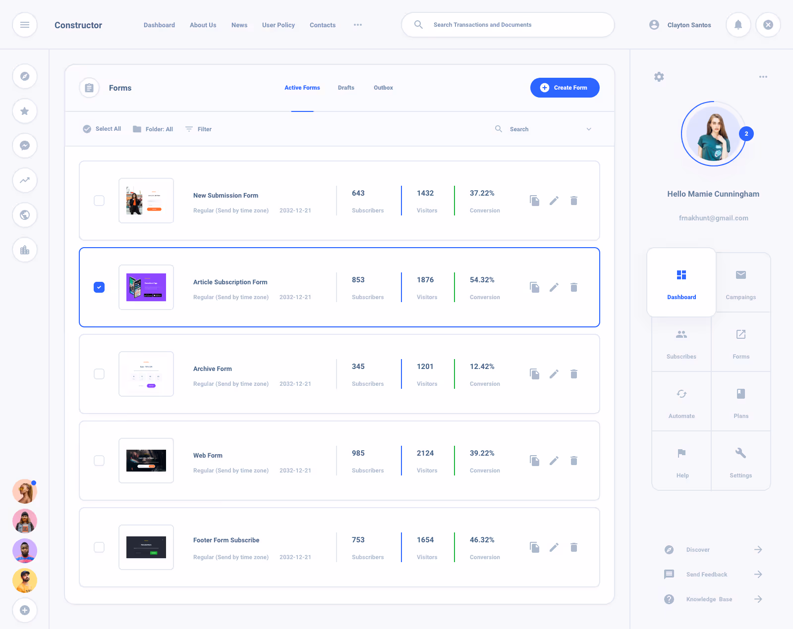Viewport: 793px width, 629px height.
Task: Open Messenger icon in left sidebar
Action: click(25, 146)
